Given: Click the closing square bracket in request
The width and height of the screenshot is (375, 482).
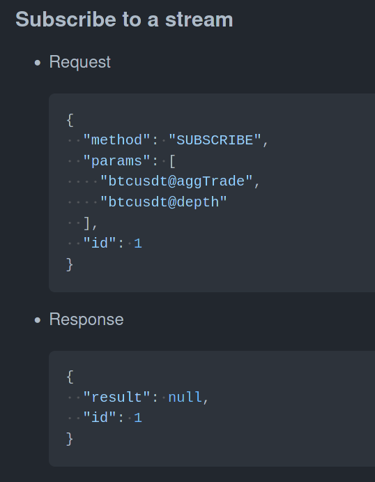Looking at the screenshot, I should pos(87,223).
